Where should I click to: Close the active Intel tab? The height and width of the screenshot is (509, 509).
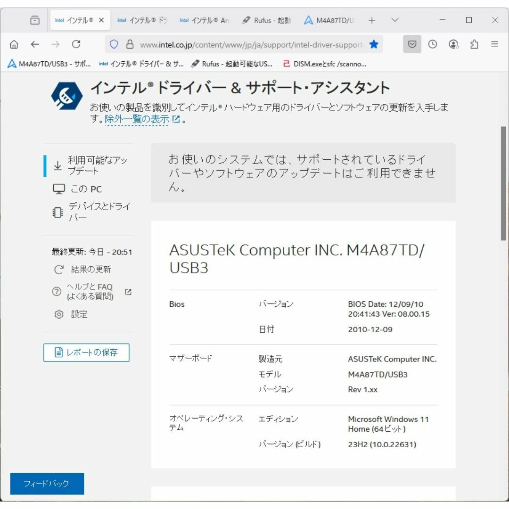[x=101, y=20]
